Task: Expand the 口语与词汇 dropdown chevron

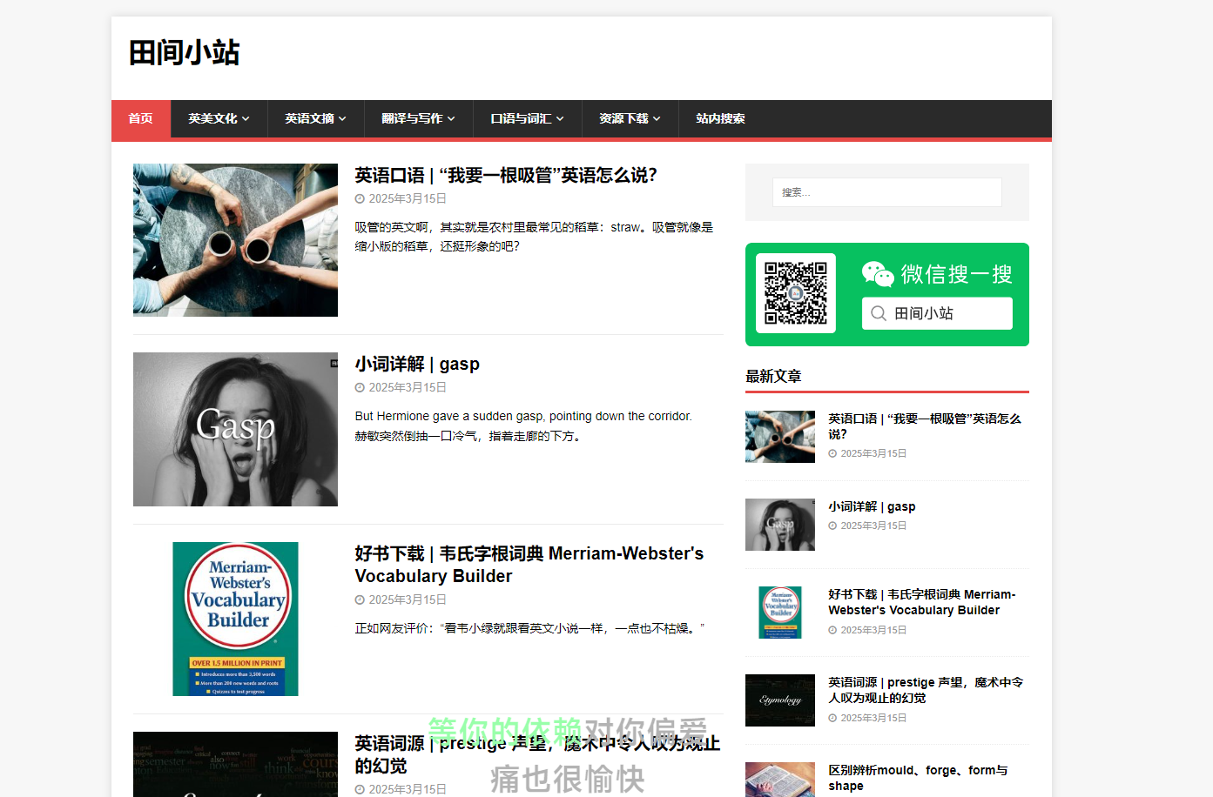Action: click(561, 119)
